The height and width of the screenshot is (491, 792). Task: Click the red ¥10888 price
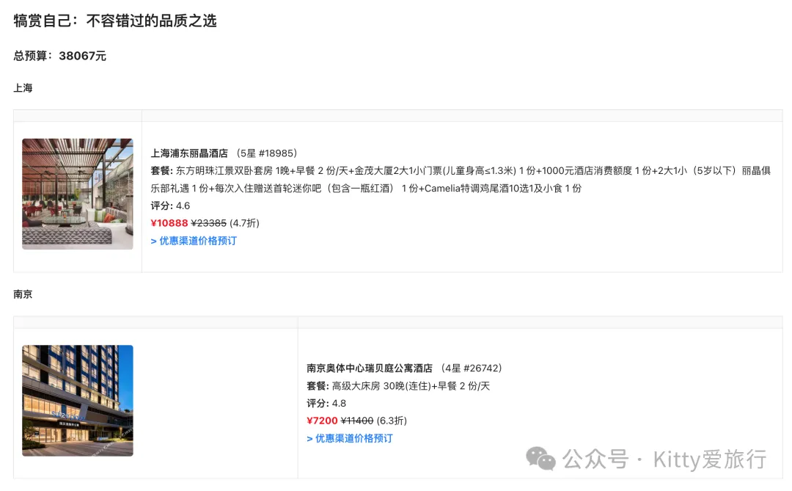pyautogui.click(x=169, y=223)
